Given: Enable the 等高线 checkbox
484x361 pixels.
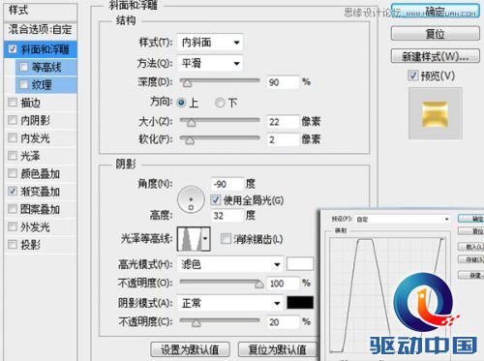Looking at the screenshot, I should 23,67.
